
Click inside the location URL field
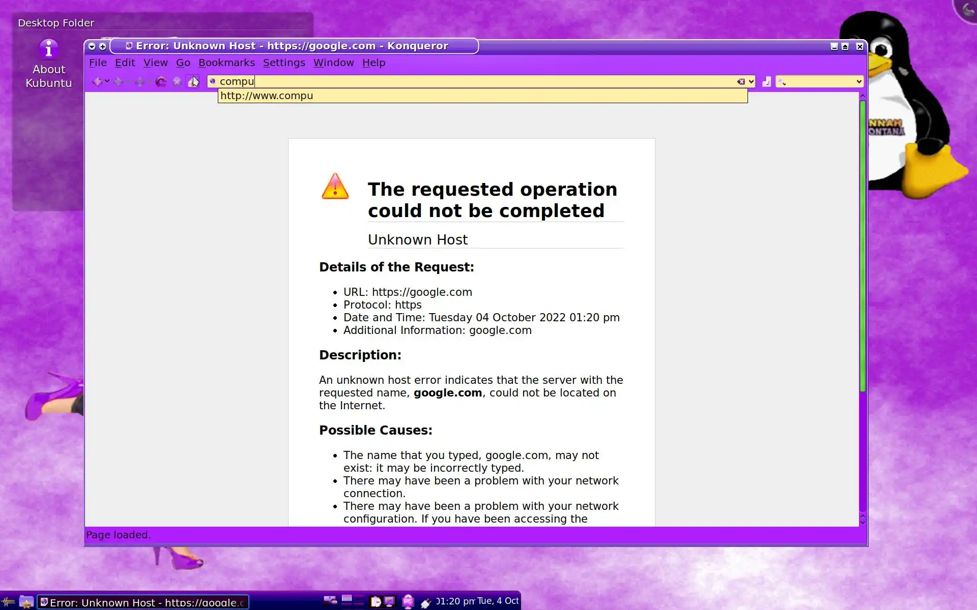tap(458, 81)
